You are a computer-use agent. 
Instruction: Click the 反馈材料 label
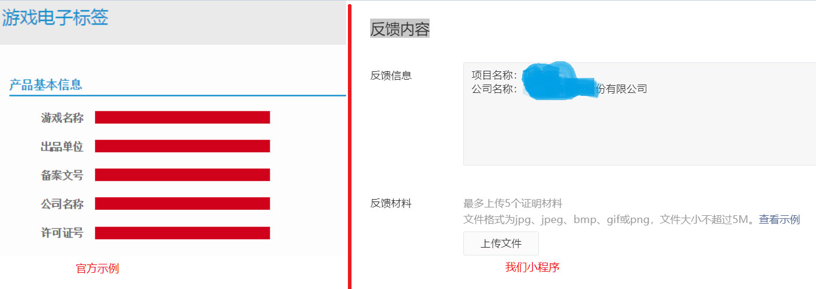[391, 203]
